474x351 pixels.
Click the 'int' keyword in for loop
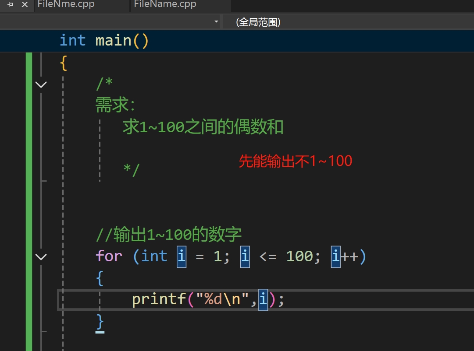click(154, 256)
